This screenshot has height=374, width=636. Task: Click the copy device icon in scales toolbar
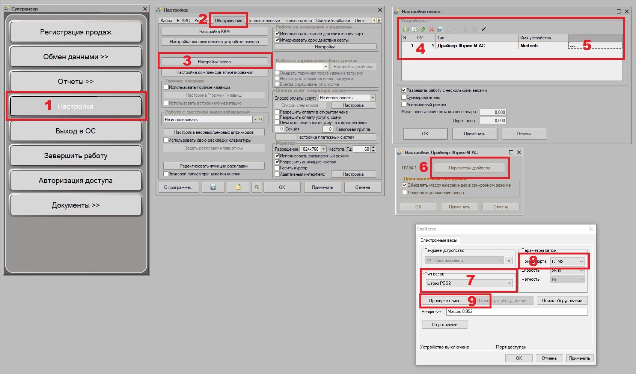point(414,29)
